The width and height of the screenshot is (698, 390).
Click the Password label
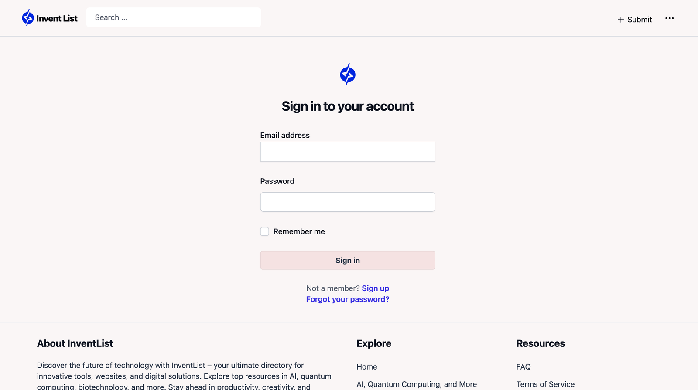tap(277, 181)
